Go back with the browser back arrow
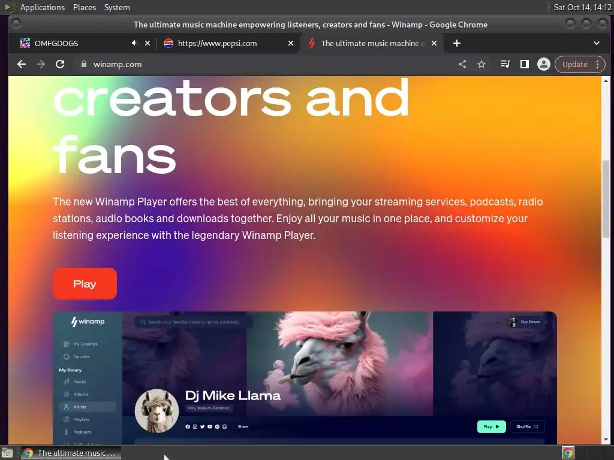The width and height of the screenshot is (614, 460). pyautogui.click(x=22, y=64)
